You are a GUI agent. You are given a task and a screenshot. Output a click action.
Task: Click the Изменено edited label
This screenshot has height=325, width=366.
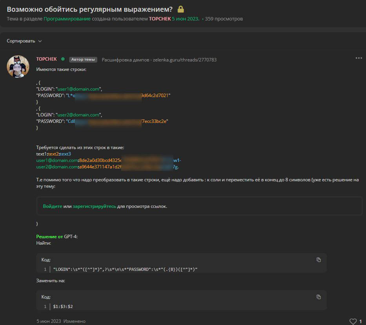point(75,321)
